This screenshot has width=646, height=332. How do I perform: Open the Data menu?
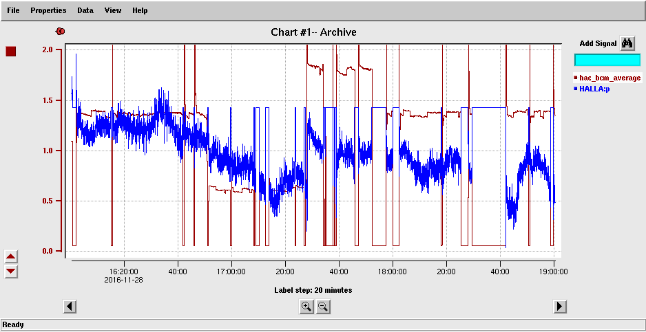click(85, 10)
